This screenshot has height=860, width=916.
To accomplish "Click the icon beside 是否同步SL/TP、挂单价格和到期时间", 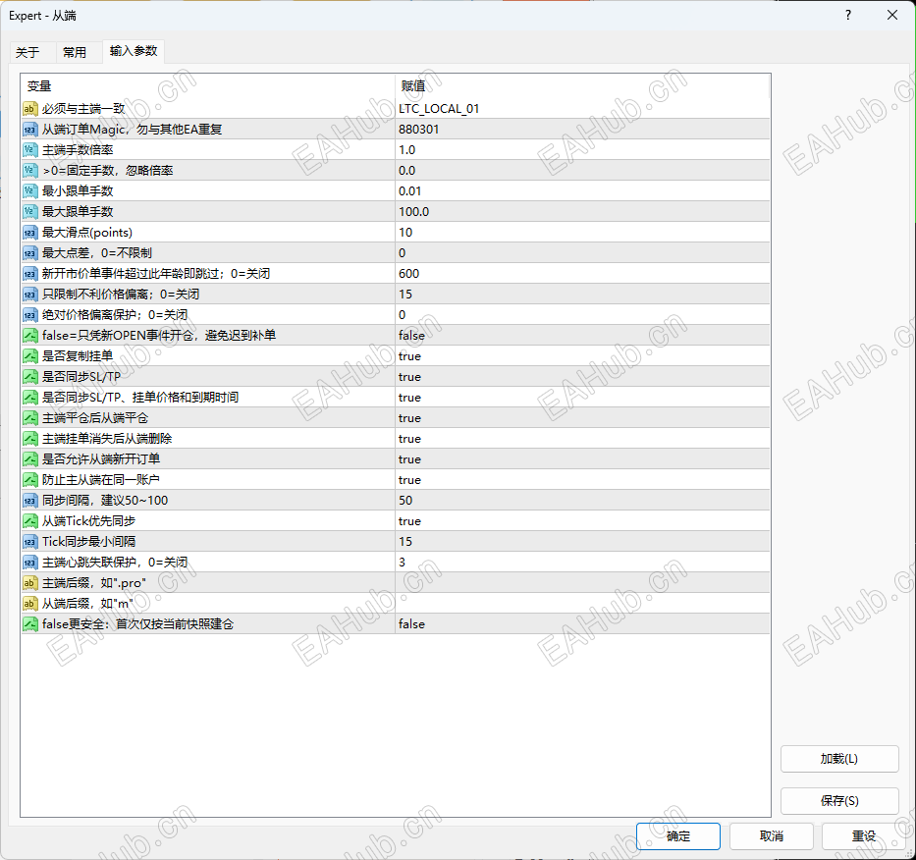I will 30,398.
